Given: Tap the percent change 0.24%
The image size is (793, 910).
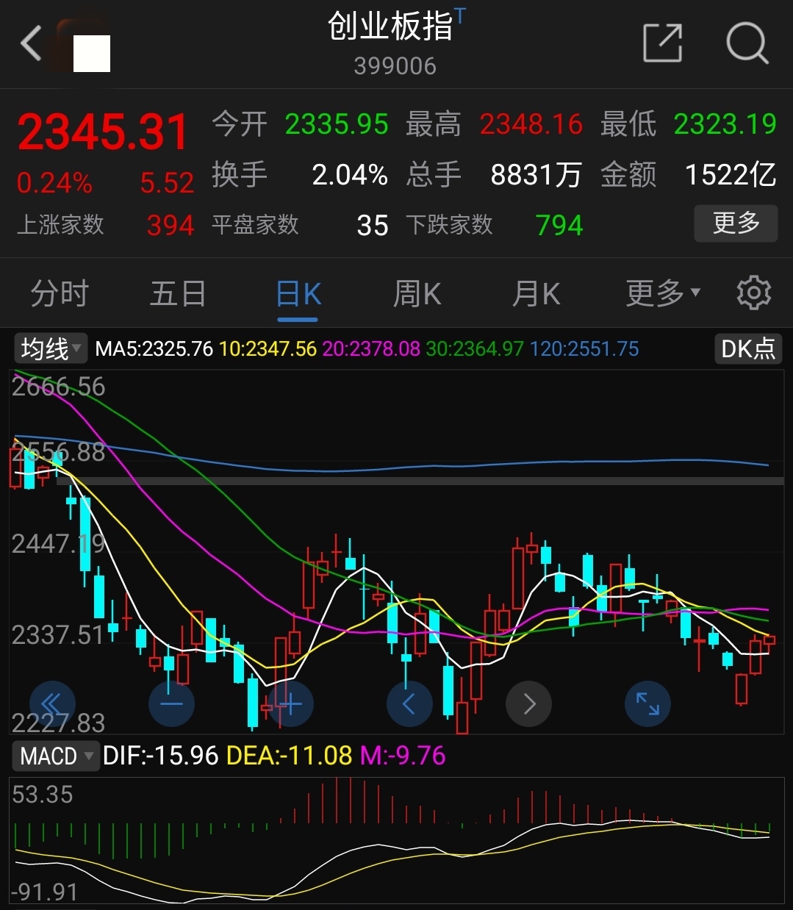Looking at the screenshot, I should pos(55,183).
